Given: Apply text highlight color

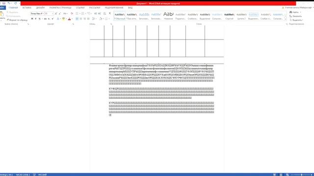Looking at the screenshot, I should tap(63, 19).
